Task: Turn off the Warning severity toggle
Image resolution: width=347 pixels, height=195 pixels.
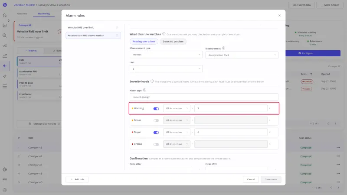Action: tap(156, 109)
